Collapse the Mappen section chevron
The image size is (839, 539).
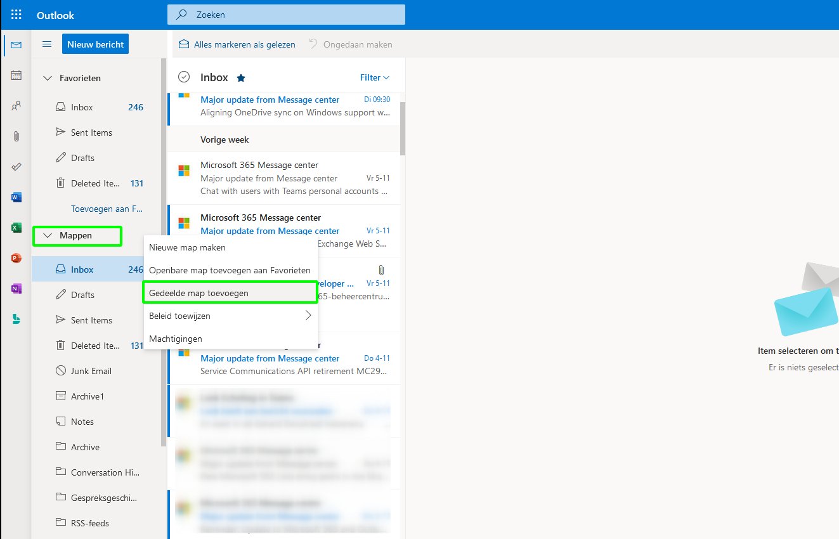47,235
